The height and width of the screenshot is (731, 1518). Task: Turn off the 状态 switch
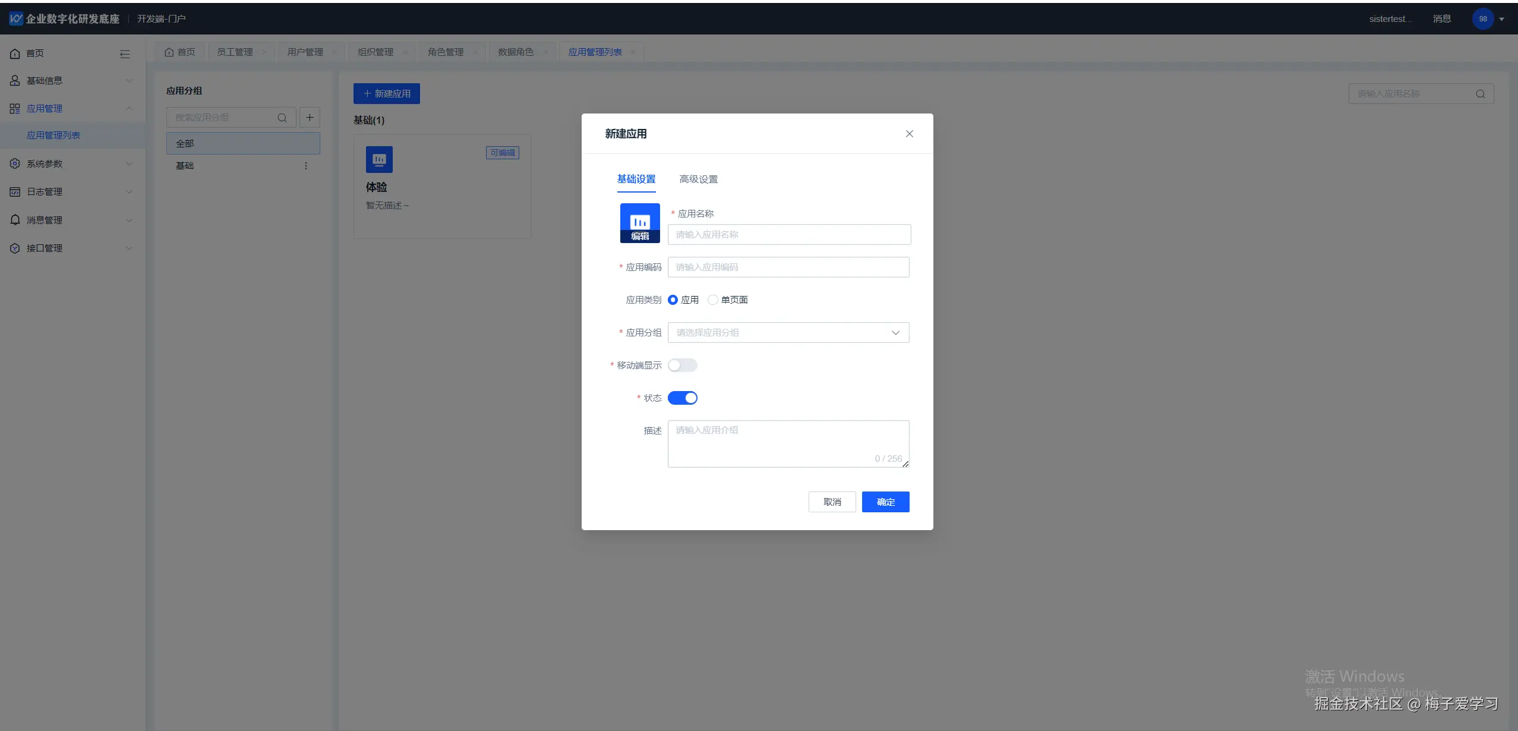pos(682,398)
